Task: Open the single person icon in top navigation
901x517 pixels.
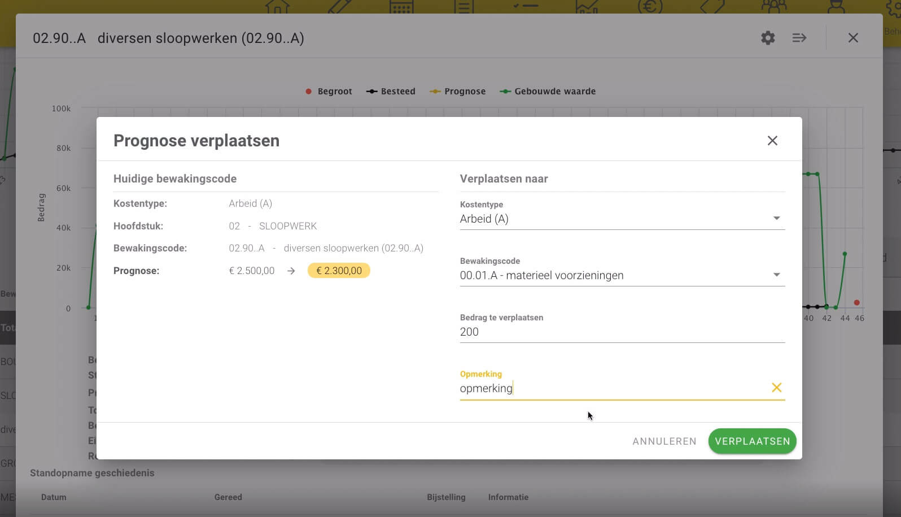Action: 836,6
